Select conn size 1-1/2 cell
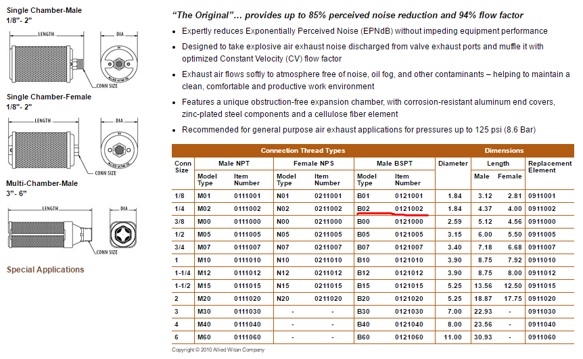Screen dimensions: 583x359 tap(183, 286)
